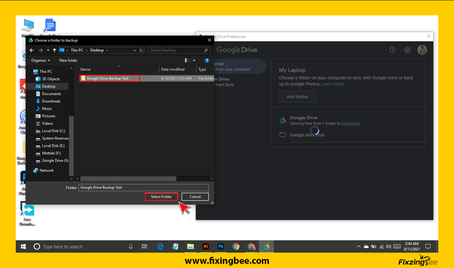Expand the view options dropdown arrow

[194, 60]
